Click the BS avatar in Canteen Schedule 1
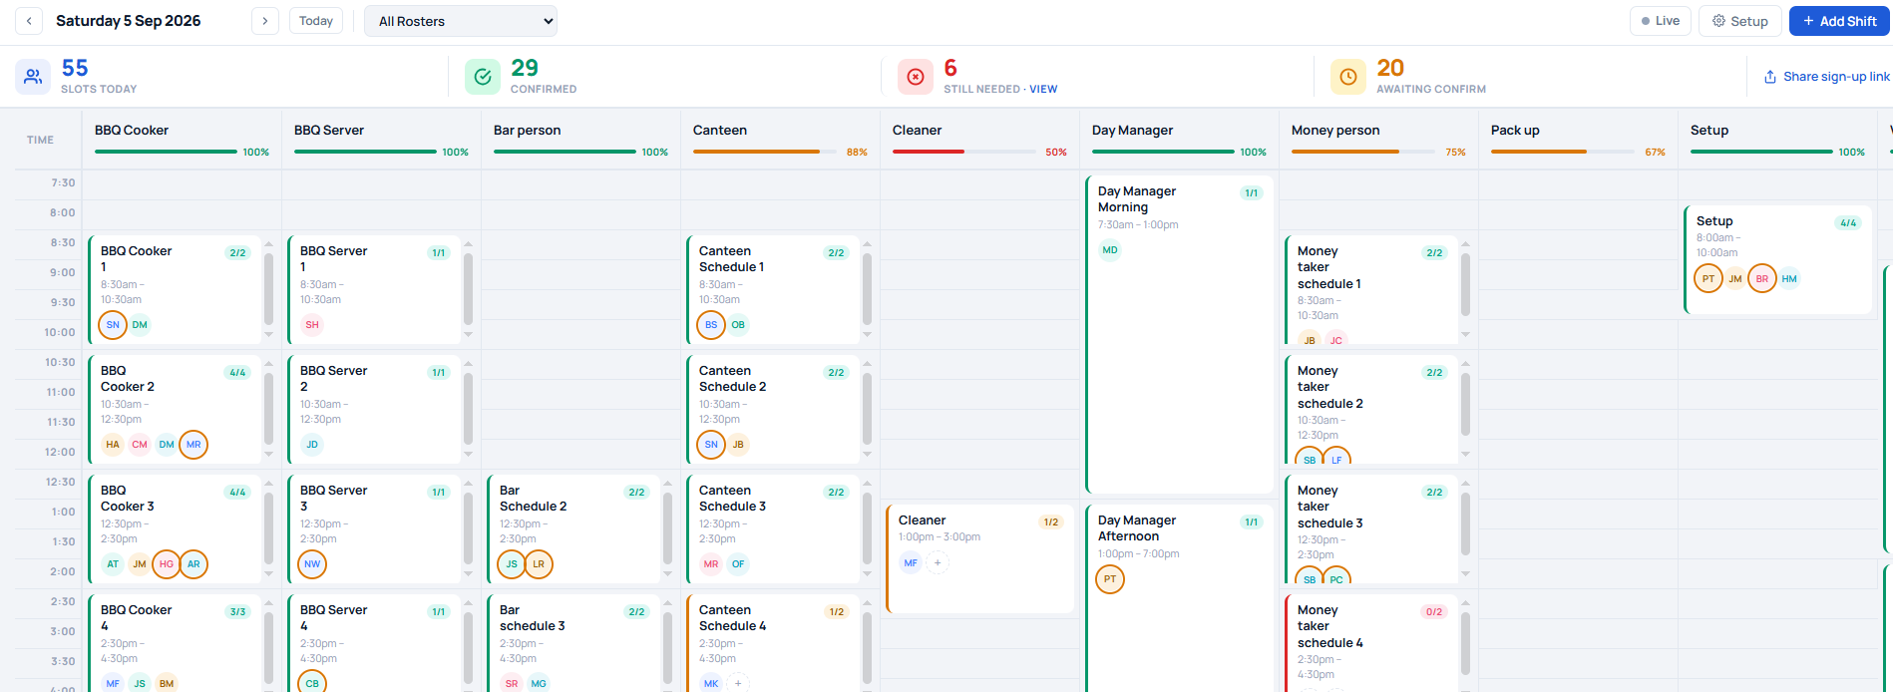 pyautogui.click(x=711, y=325)
